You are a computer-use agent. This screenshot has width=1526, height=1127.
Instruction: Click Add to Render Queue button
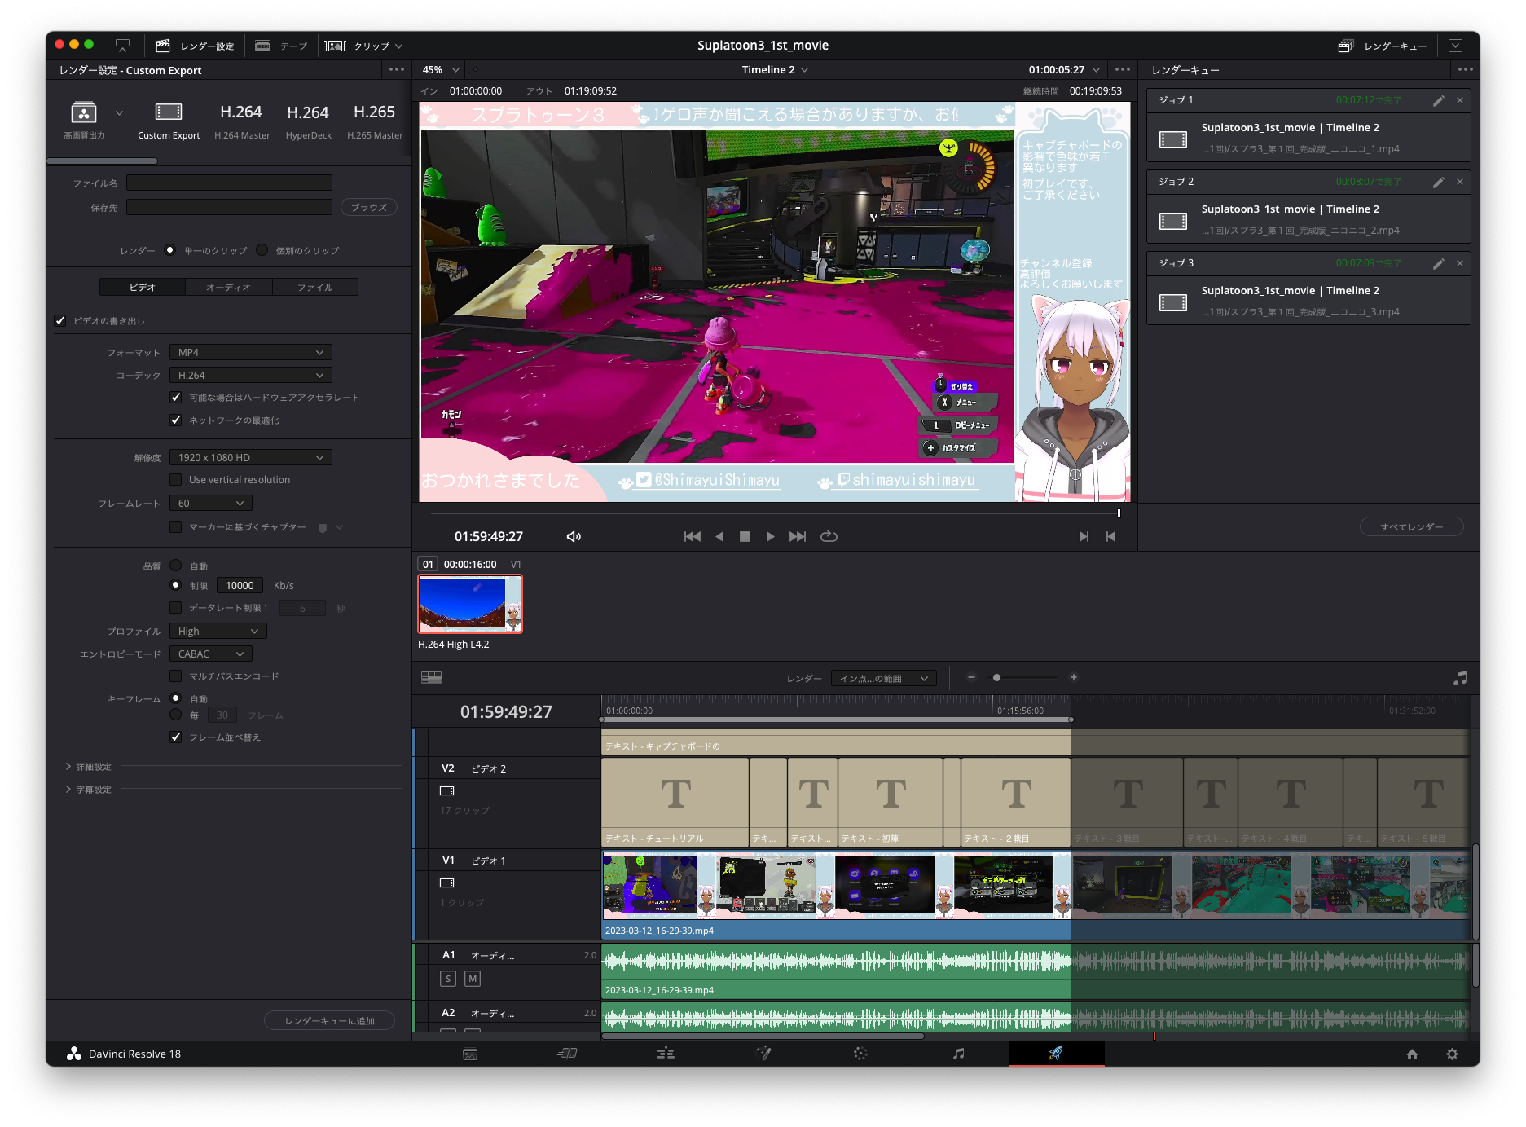coord(329,1020)
